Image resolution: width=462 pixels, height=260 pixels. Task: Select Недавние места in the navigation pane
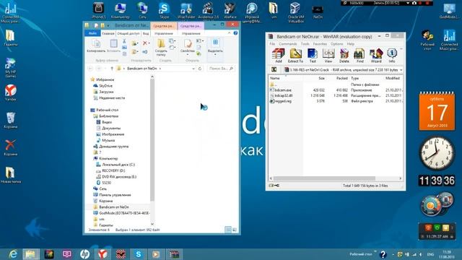pos(112,98)
